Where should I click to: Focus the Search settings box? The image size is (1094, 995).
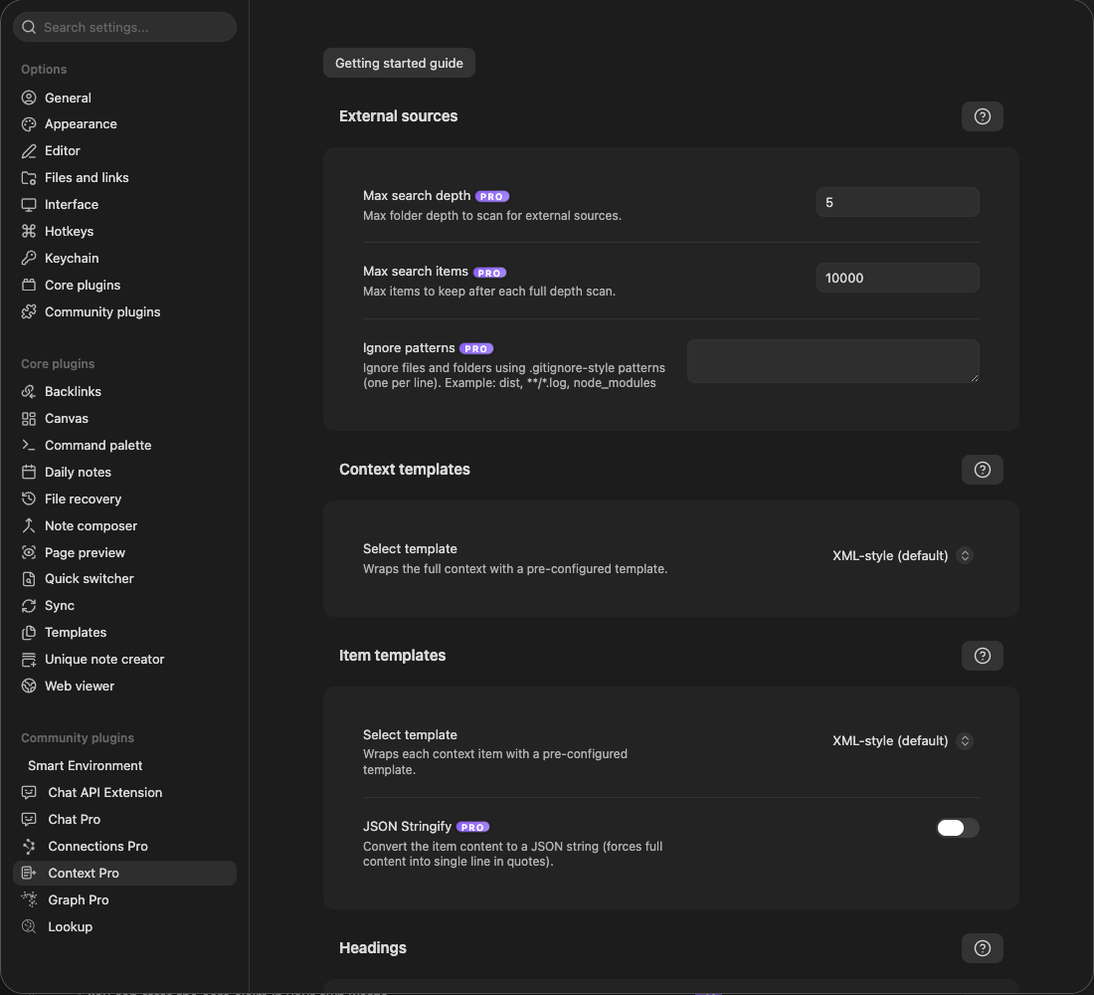pos(124,27)
